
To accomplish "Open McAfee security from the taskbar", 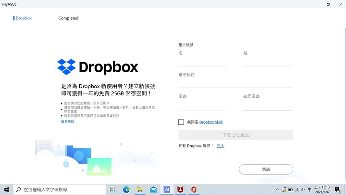I will pyautogui.click(x=180, y=190).
